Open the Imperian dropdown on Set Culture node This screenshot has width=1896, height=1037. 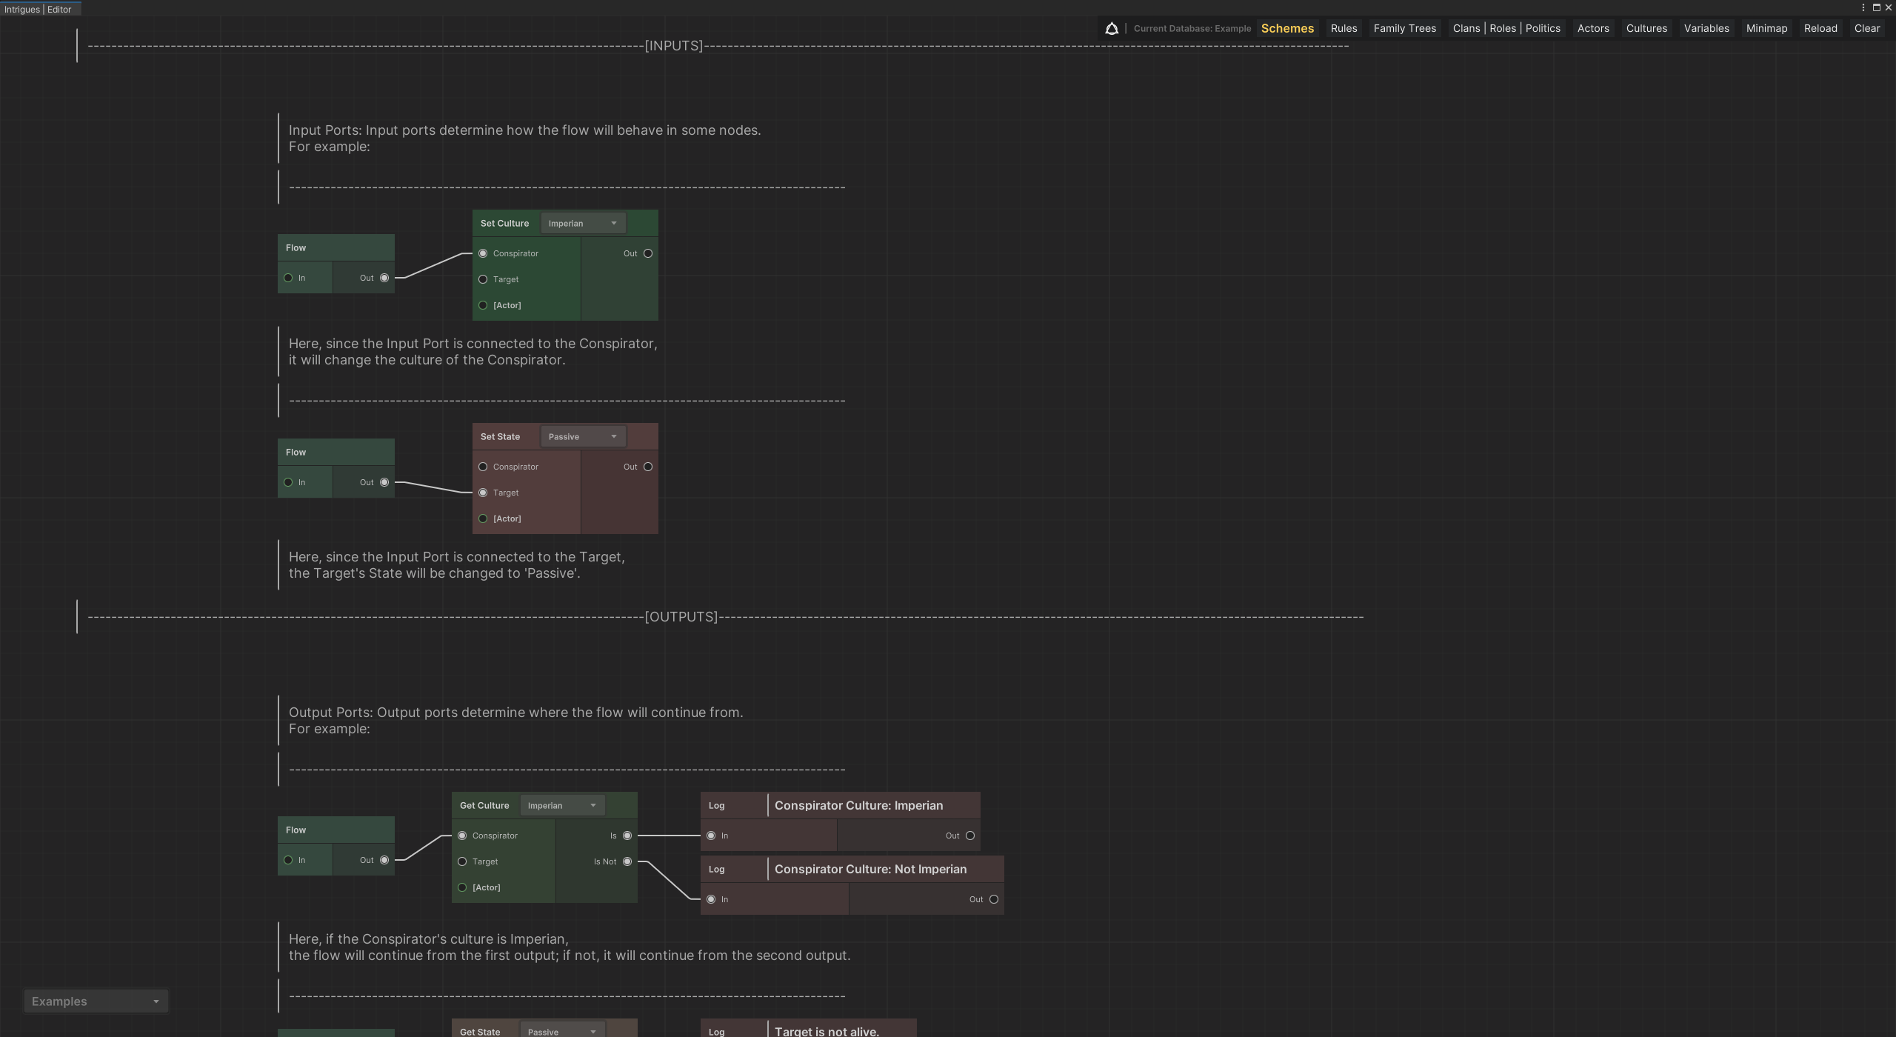pyautogui.click(x=582, y=223)
